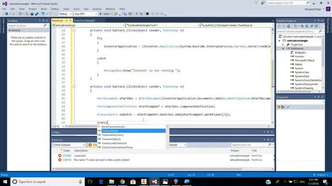Collapse the button1_Click method outline toggle
Screen dimensions: 332x186
(x=74, y=30)
